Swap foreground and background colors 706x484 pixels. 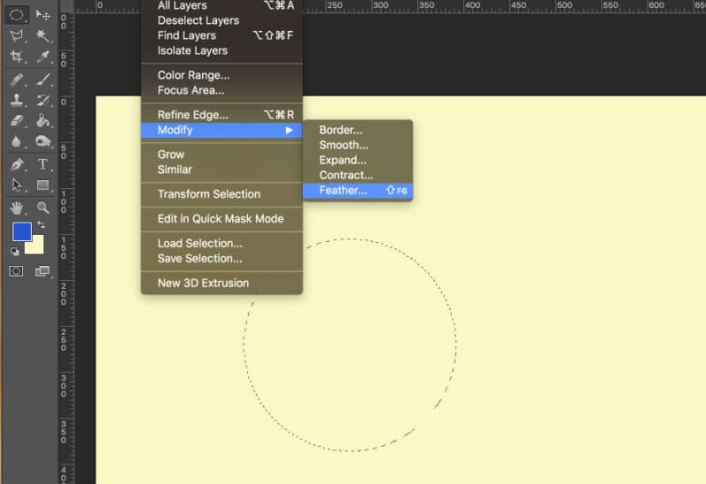tap(41, 225)
